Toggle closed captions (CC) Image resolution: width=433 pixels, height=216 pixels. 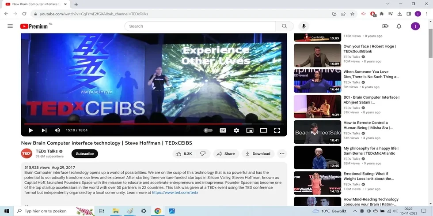223,130
